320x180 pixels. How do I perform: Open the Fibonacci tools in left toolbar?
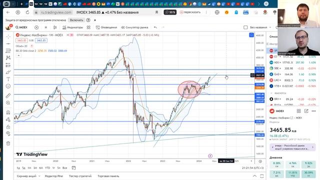point(8,50)
